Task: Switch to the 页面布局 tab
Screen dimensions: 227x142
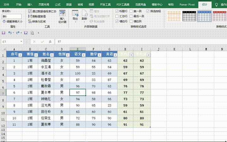Action: 44,5
